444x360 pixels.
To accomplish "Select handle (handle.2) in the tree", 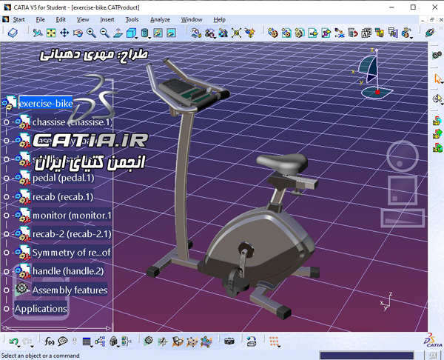I will [68, 271].
